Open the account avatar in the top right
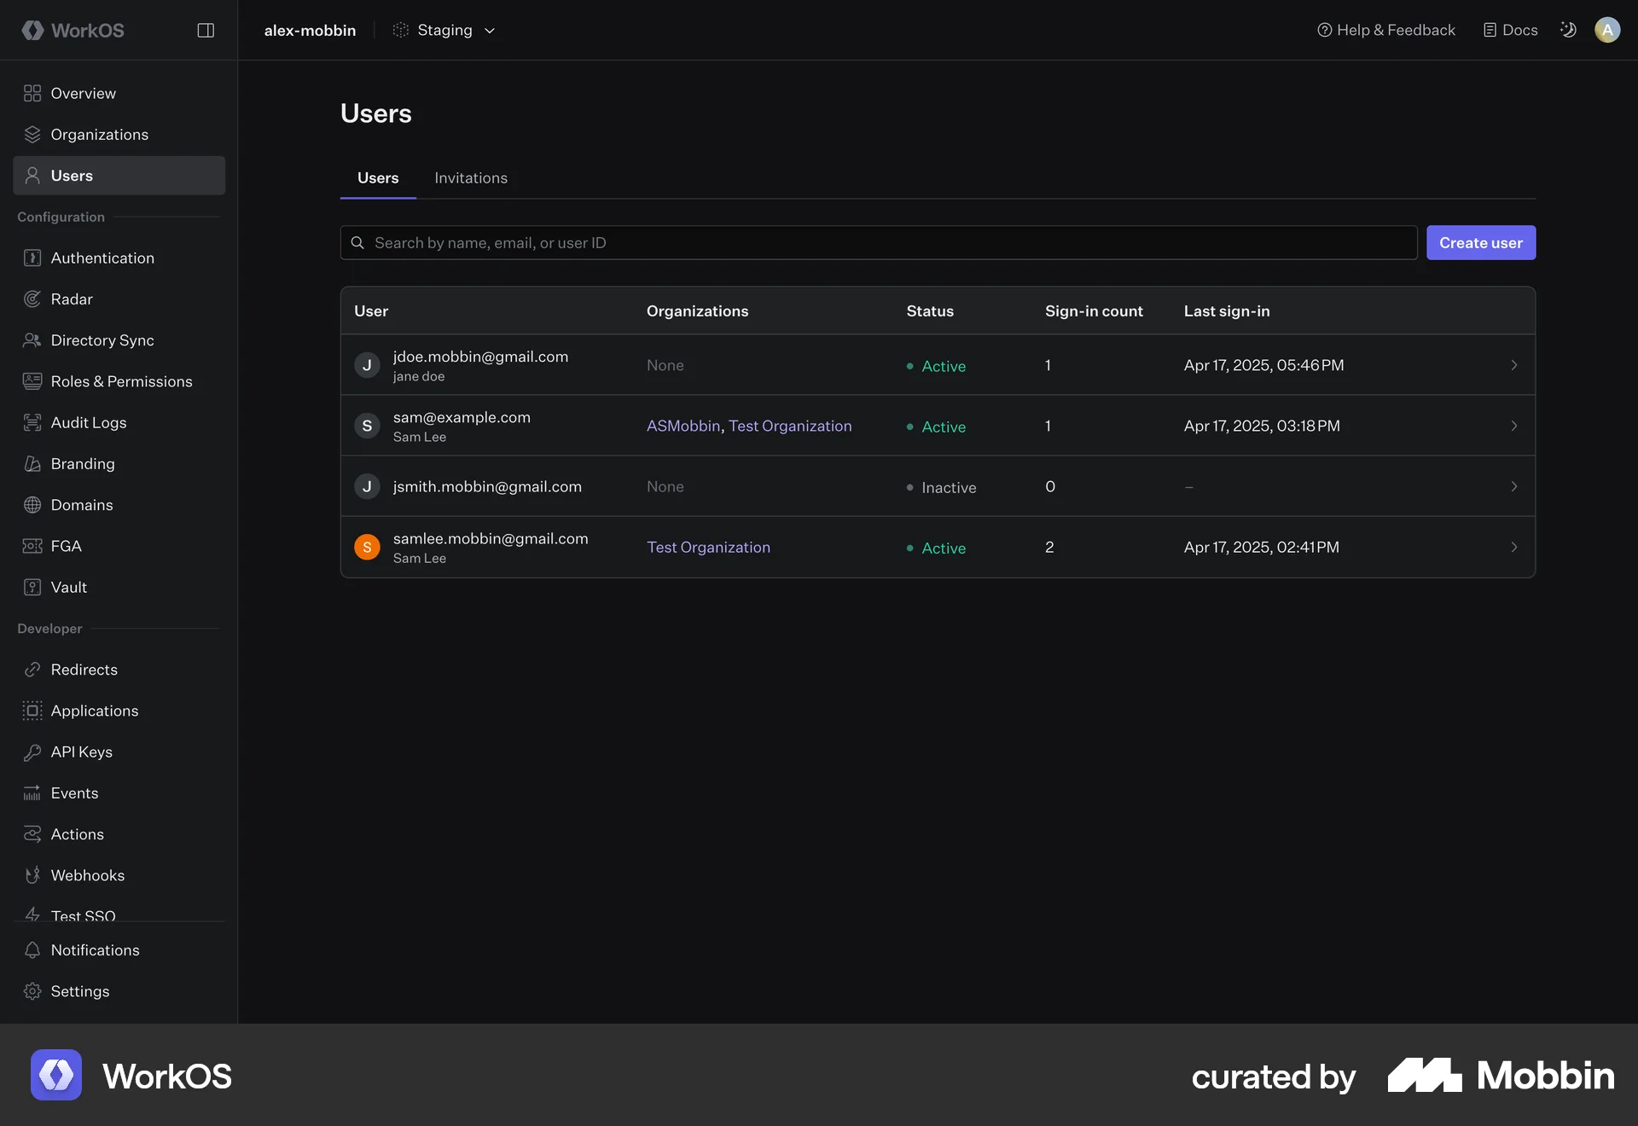 click(1607, 30)
